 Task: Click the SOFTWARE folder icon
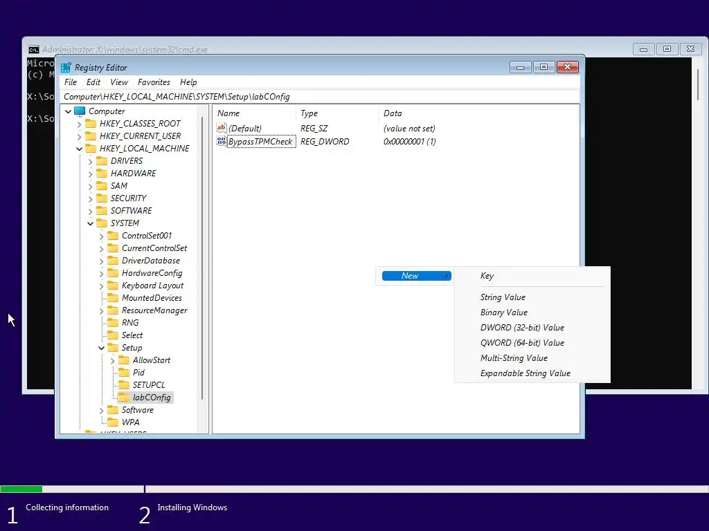click(102, 211)
